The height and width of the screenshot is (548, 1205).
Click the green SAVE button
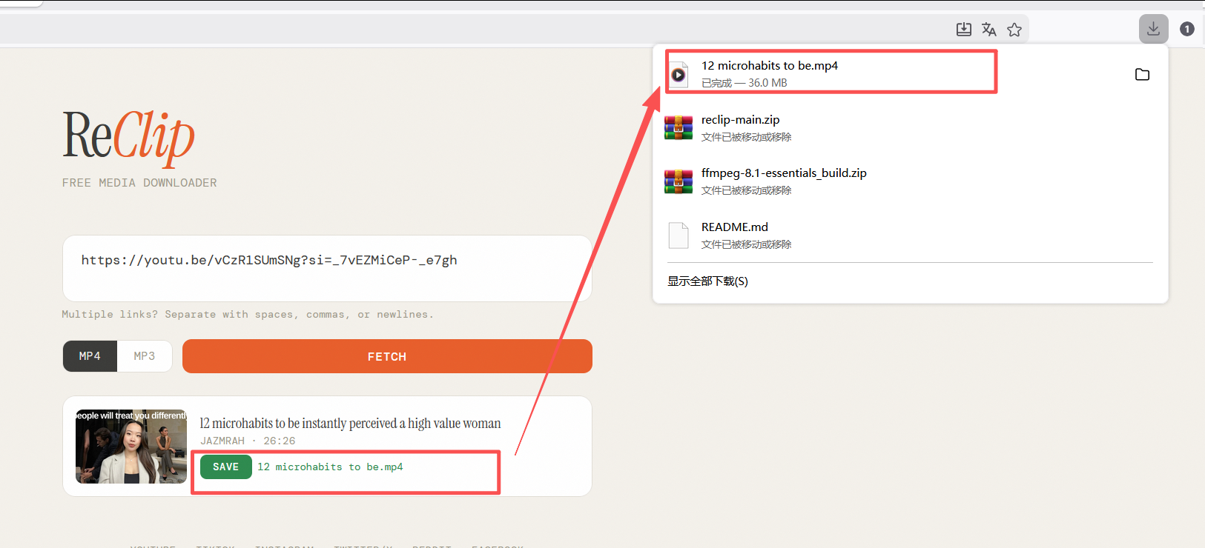(226, 467)
